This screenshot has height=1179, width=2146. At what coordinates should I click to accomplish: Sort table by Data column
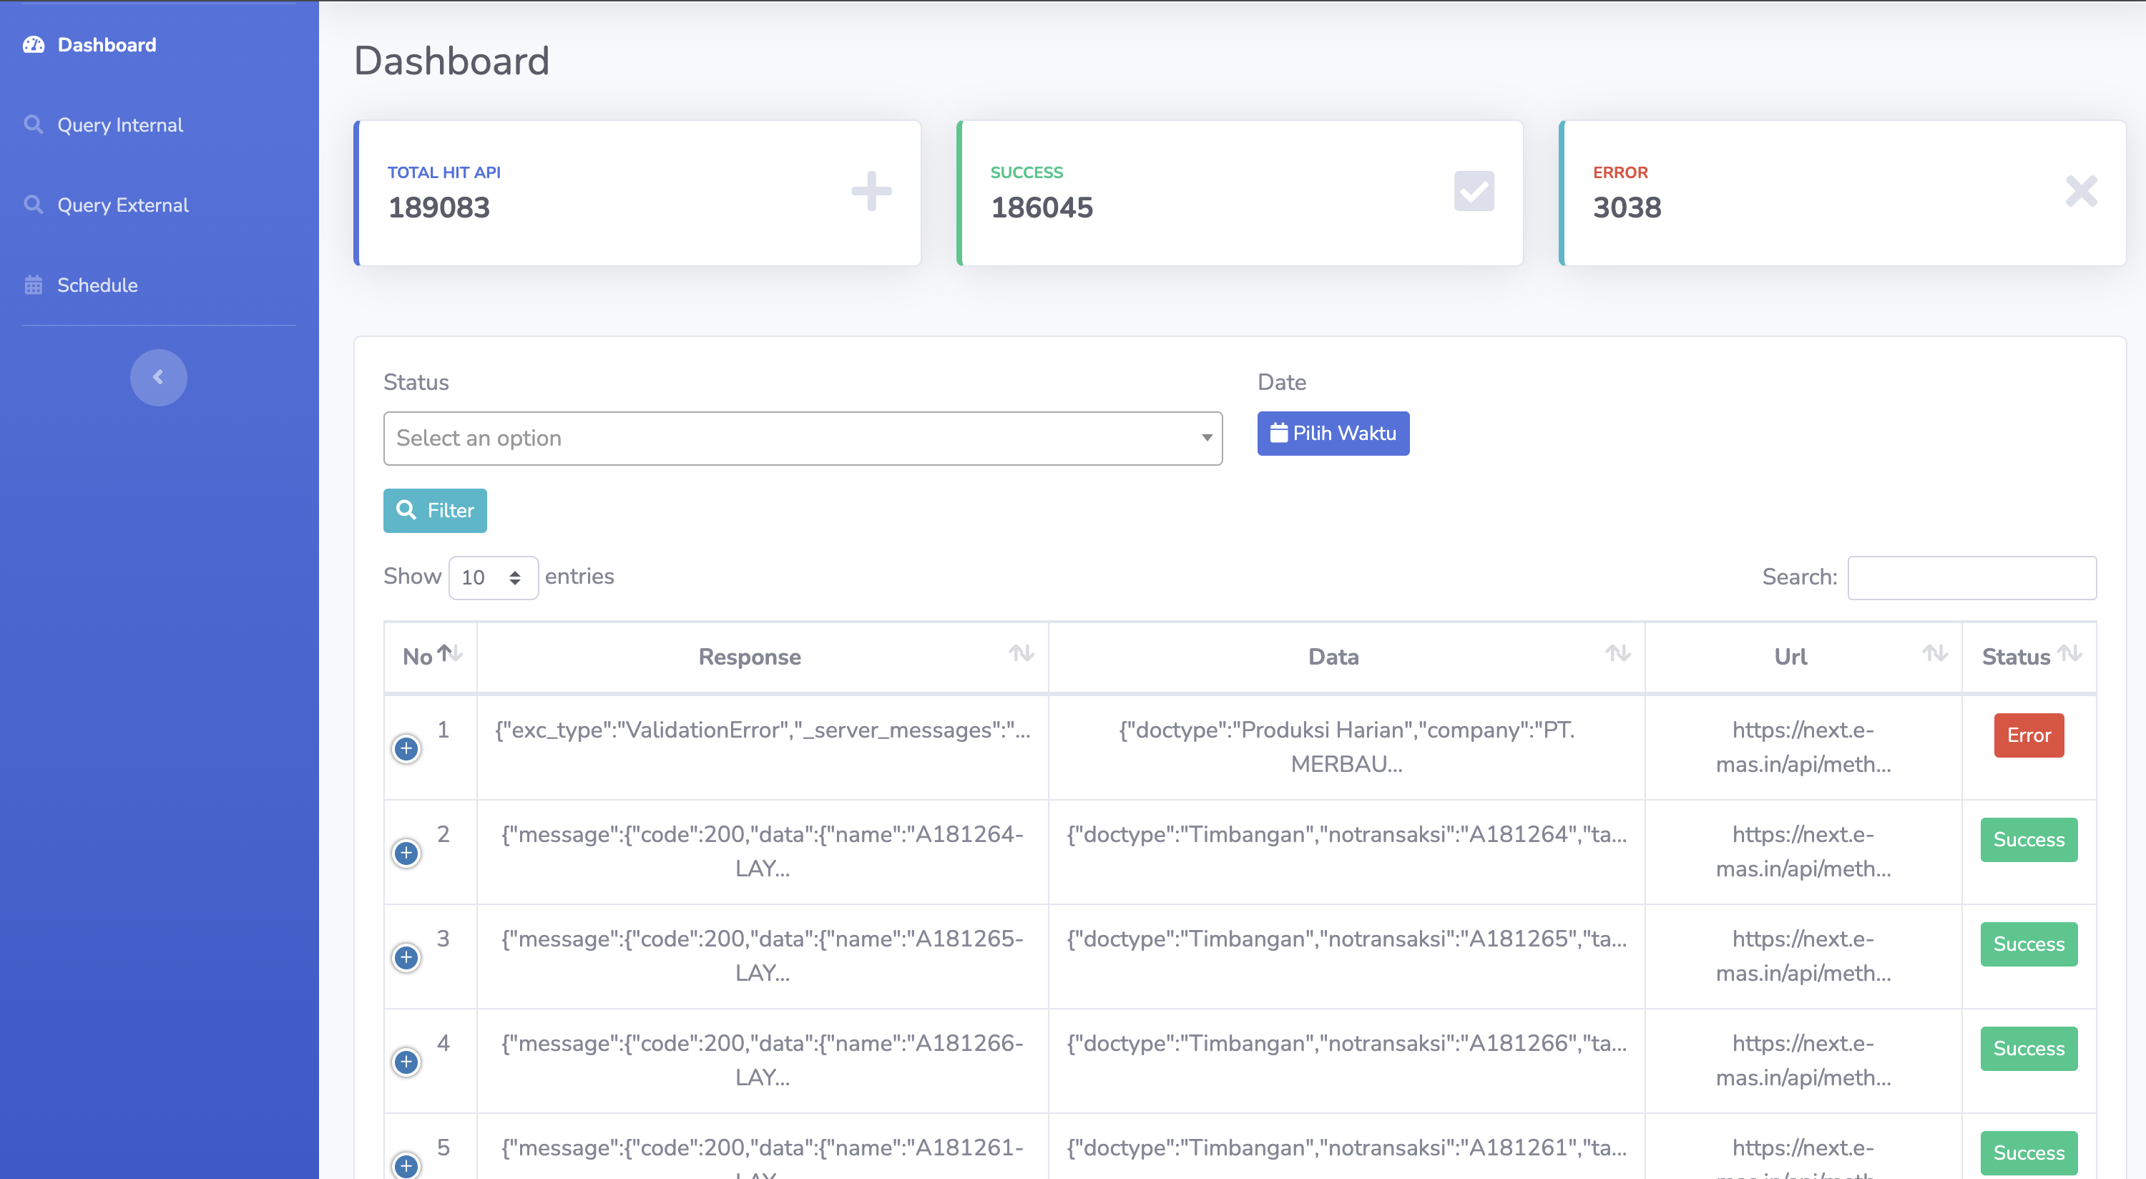(x=1346, y=657)
